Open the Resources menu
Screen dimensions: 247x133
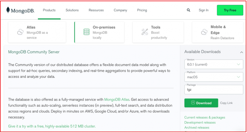96,10
